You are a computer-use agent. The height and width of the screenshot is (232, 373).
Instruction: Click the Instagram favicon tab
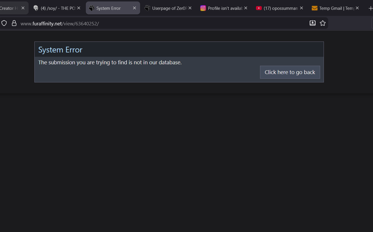tap(203, 8)
